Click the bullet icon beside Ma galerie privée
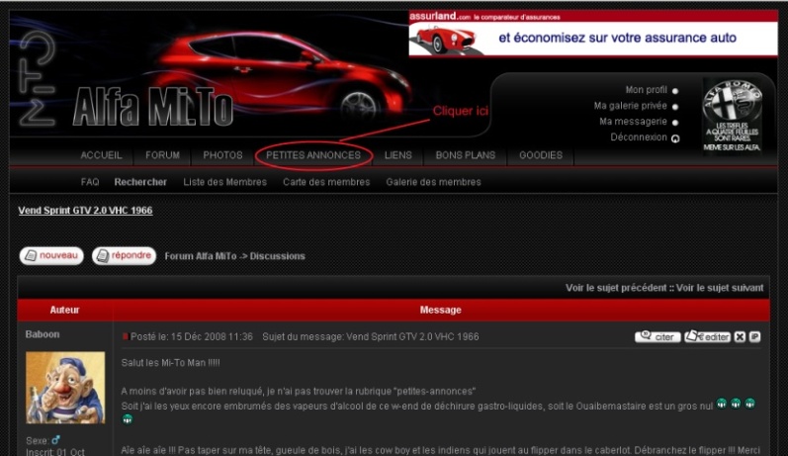Image resolution: width=788 pixels, height=456 pixels. pos(675,107)
